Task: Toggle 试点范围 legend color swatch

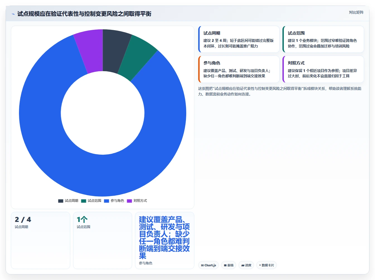Action: 83,201
